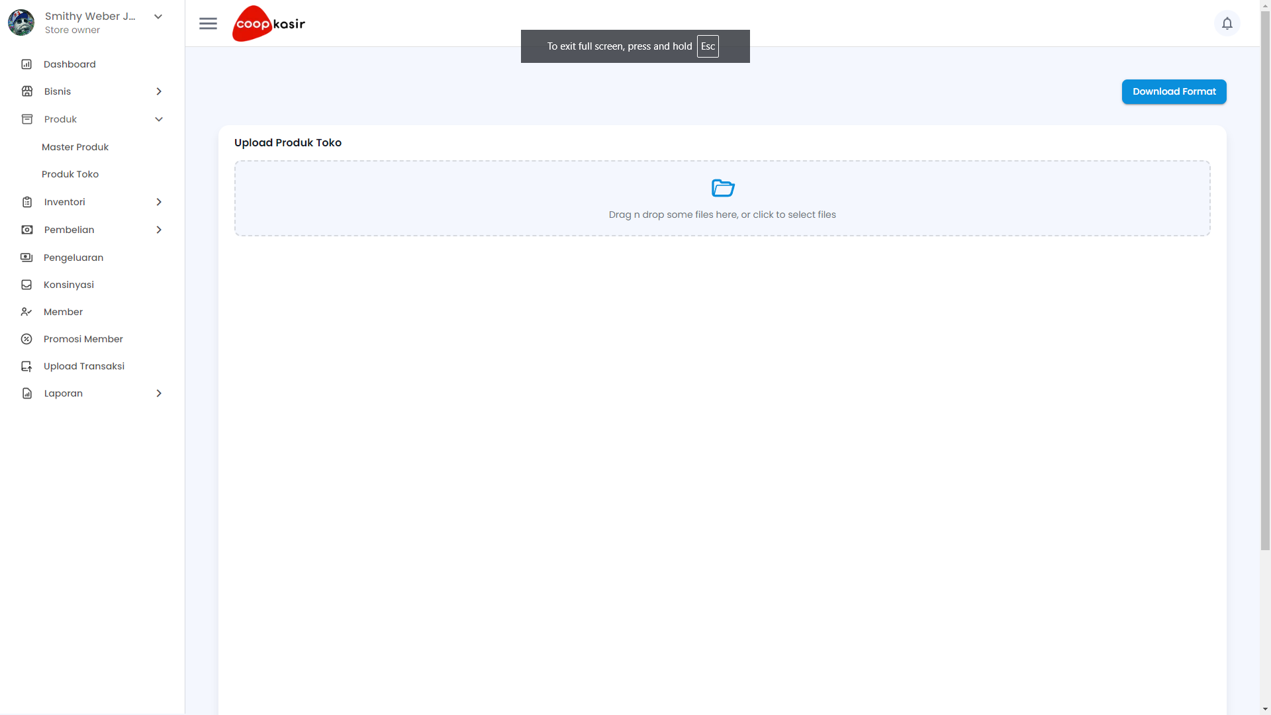Click the Bisnis storefront icon
This screenshot has height=715, width=1271.
tap(26, 91)
